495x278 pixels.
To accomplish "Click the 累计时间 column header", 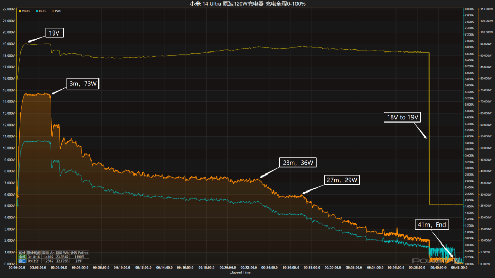I will [34, 253].
